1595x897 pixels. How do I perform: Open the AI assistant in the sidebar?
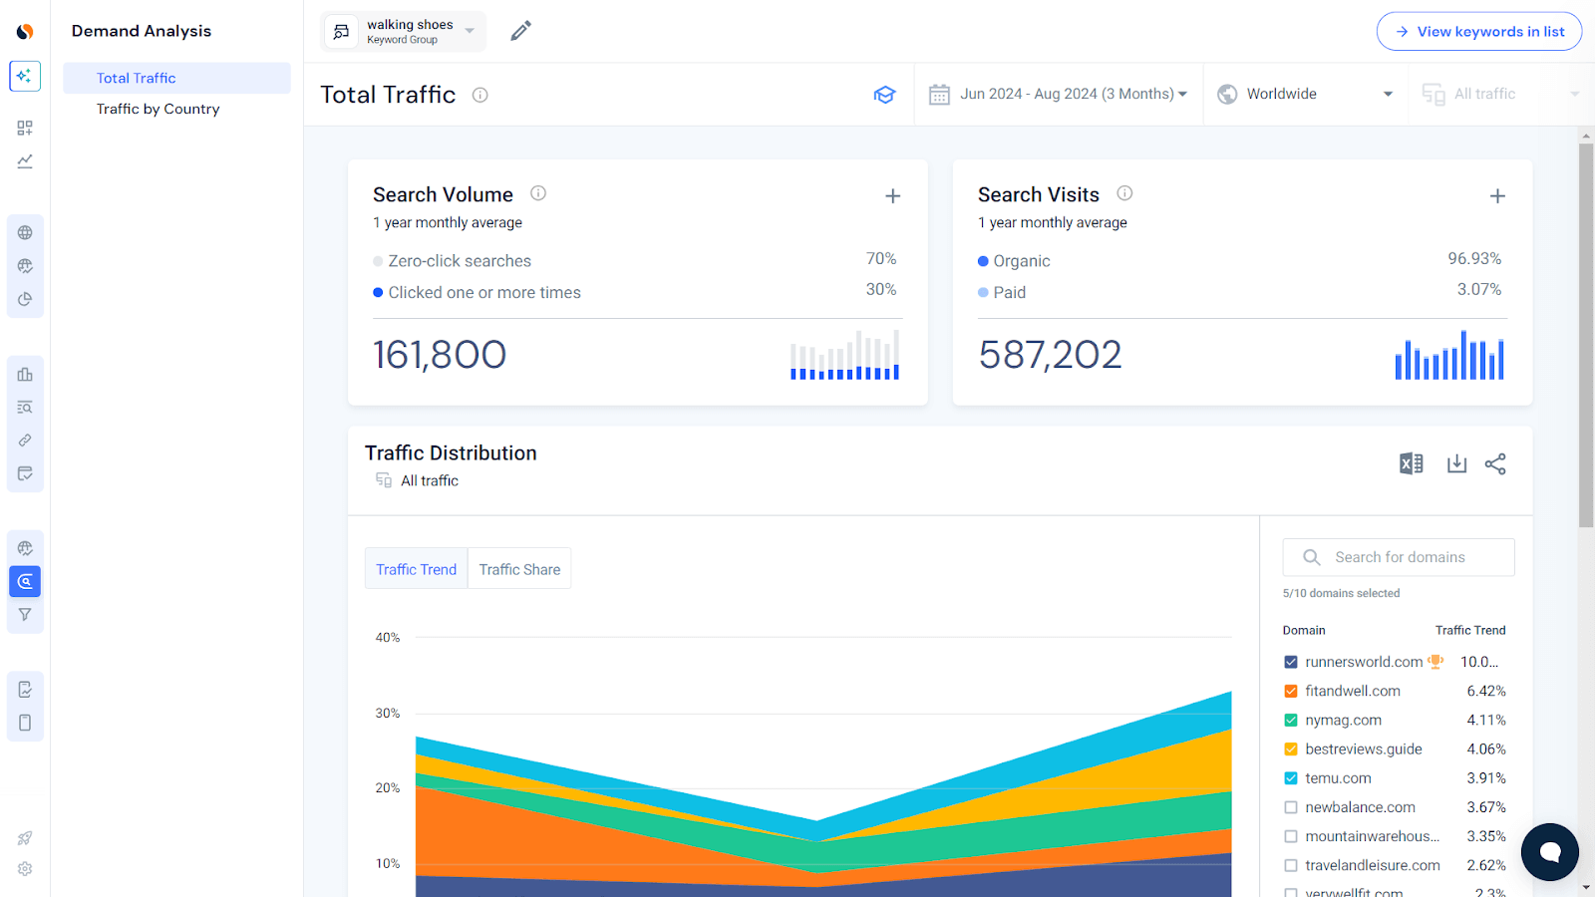[x=24, y=76]
